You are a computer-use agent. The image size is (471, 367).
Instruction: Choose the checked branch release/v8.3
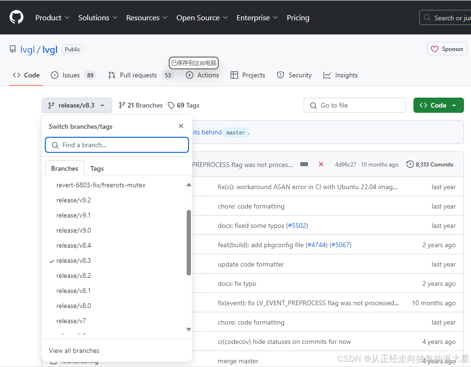coord(74,260)
